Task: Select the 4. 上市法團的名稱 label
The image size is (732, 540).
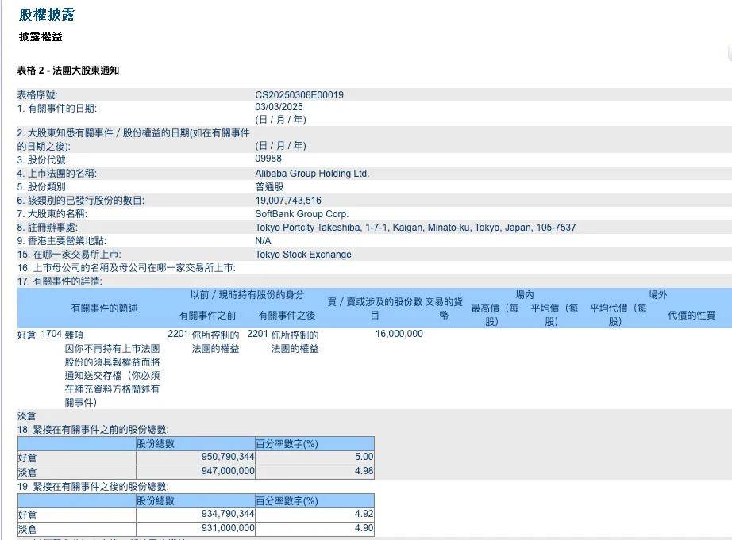Action: tap(57, 174)
